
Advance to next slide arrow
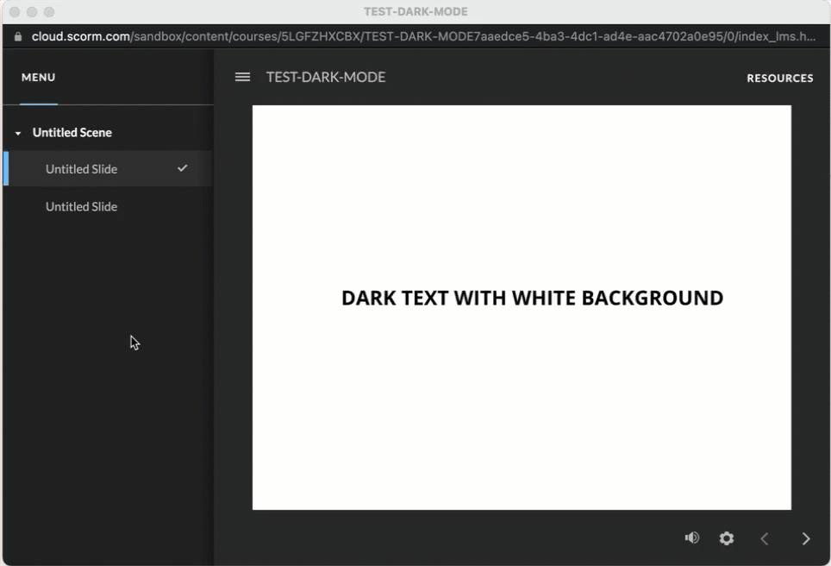pyautogui.click(x=806, y=539)
